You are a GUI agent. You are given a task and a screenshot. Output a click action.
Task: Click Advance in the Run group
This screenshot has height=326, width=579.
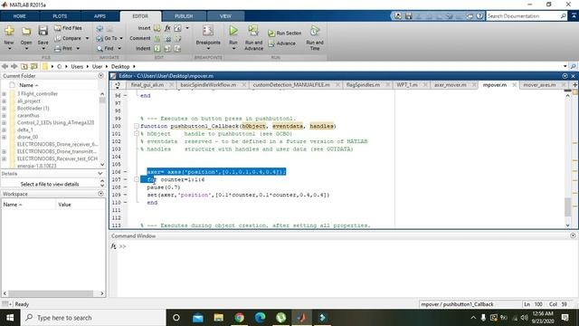[282, 43]
